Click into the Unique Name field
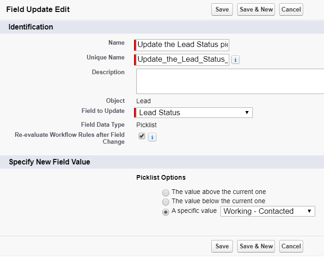Image resolution: width=324 pixels, height=258 pixels. (183, 59)
